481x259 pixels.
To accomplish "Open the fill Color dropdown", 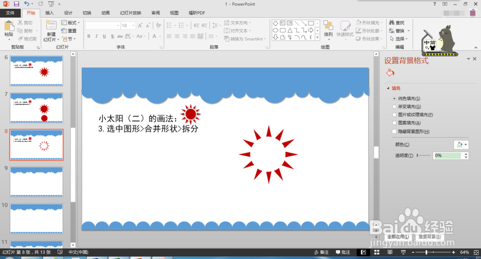I will (x=461, y=145).
